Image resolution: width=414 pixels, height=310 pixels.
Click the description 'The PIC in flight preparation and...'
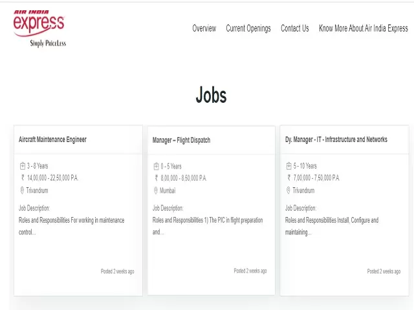click(x=208, y=226)
